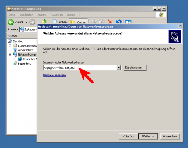The height and width of the screenshot is (148, 188).
Task: Select Netzwerkumgebung in the folder tree
Action: point(27,55)
